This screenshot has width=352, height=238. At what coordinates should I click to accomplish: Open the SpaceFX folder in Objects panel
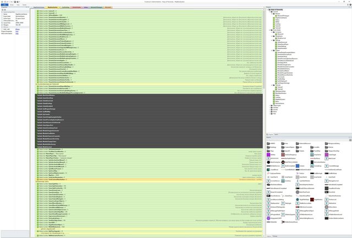tap(286, 151)
